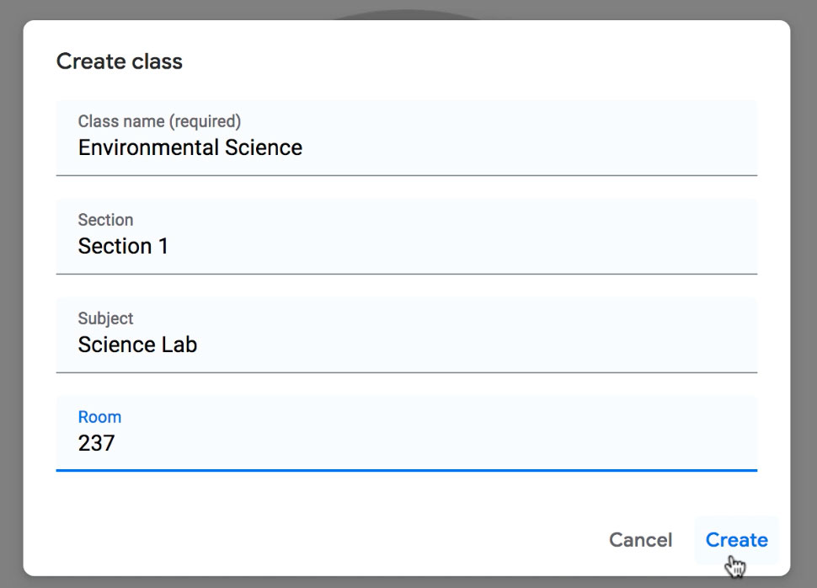Click the dimmed area outside the dialog
Screen dimensions: 817x588
pos(13,295)
